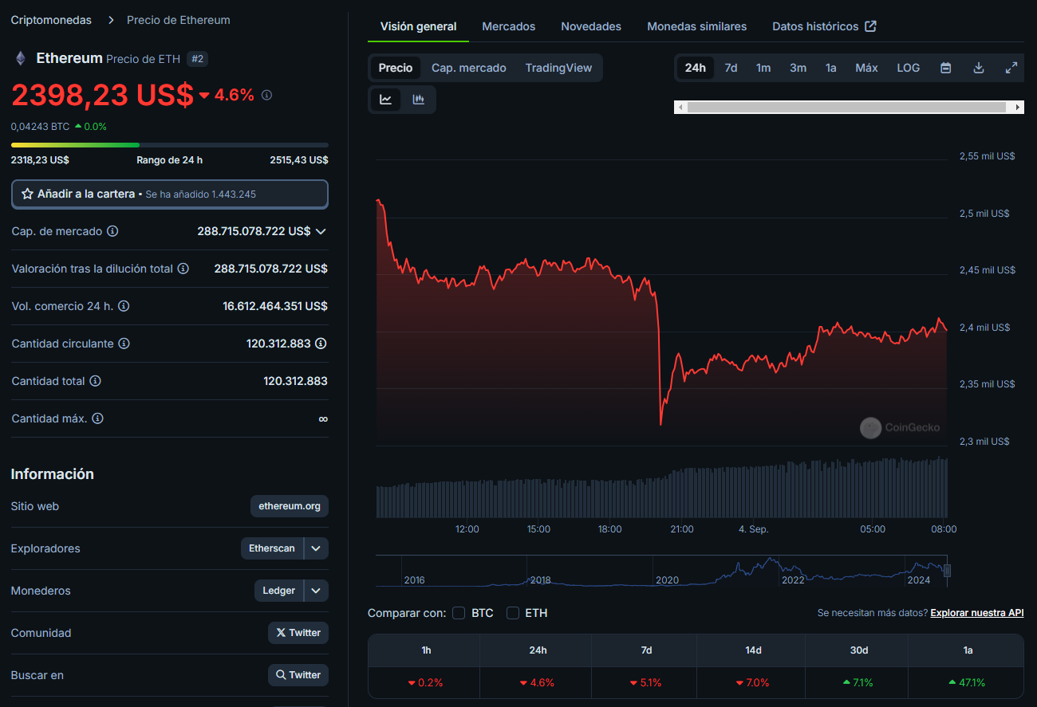The height and width of the screenshot is (707, 1037).
Task: Switch to line chart view icon
Action: pos(385,100)
